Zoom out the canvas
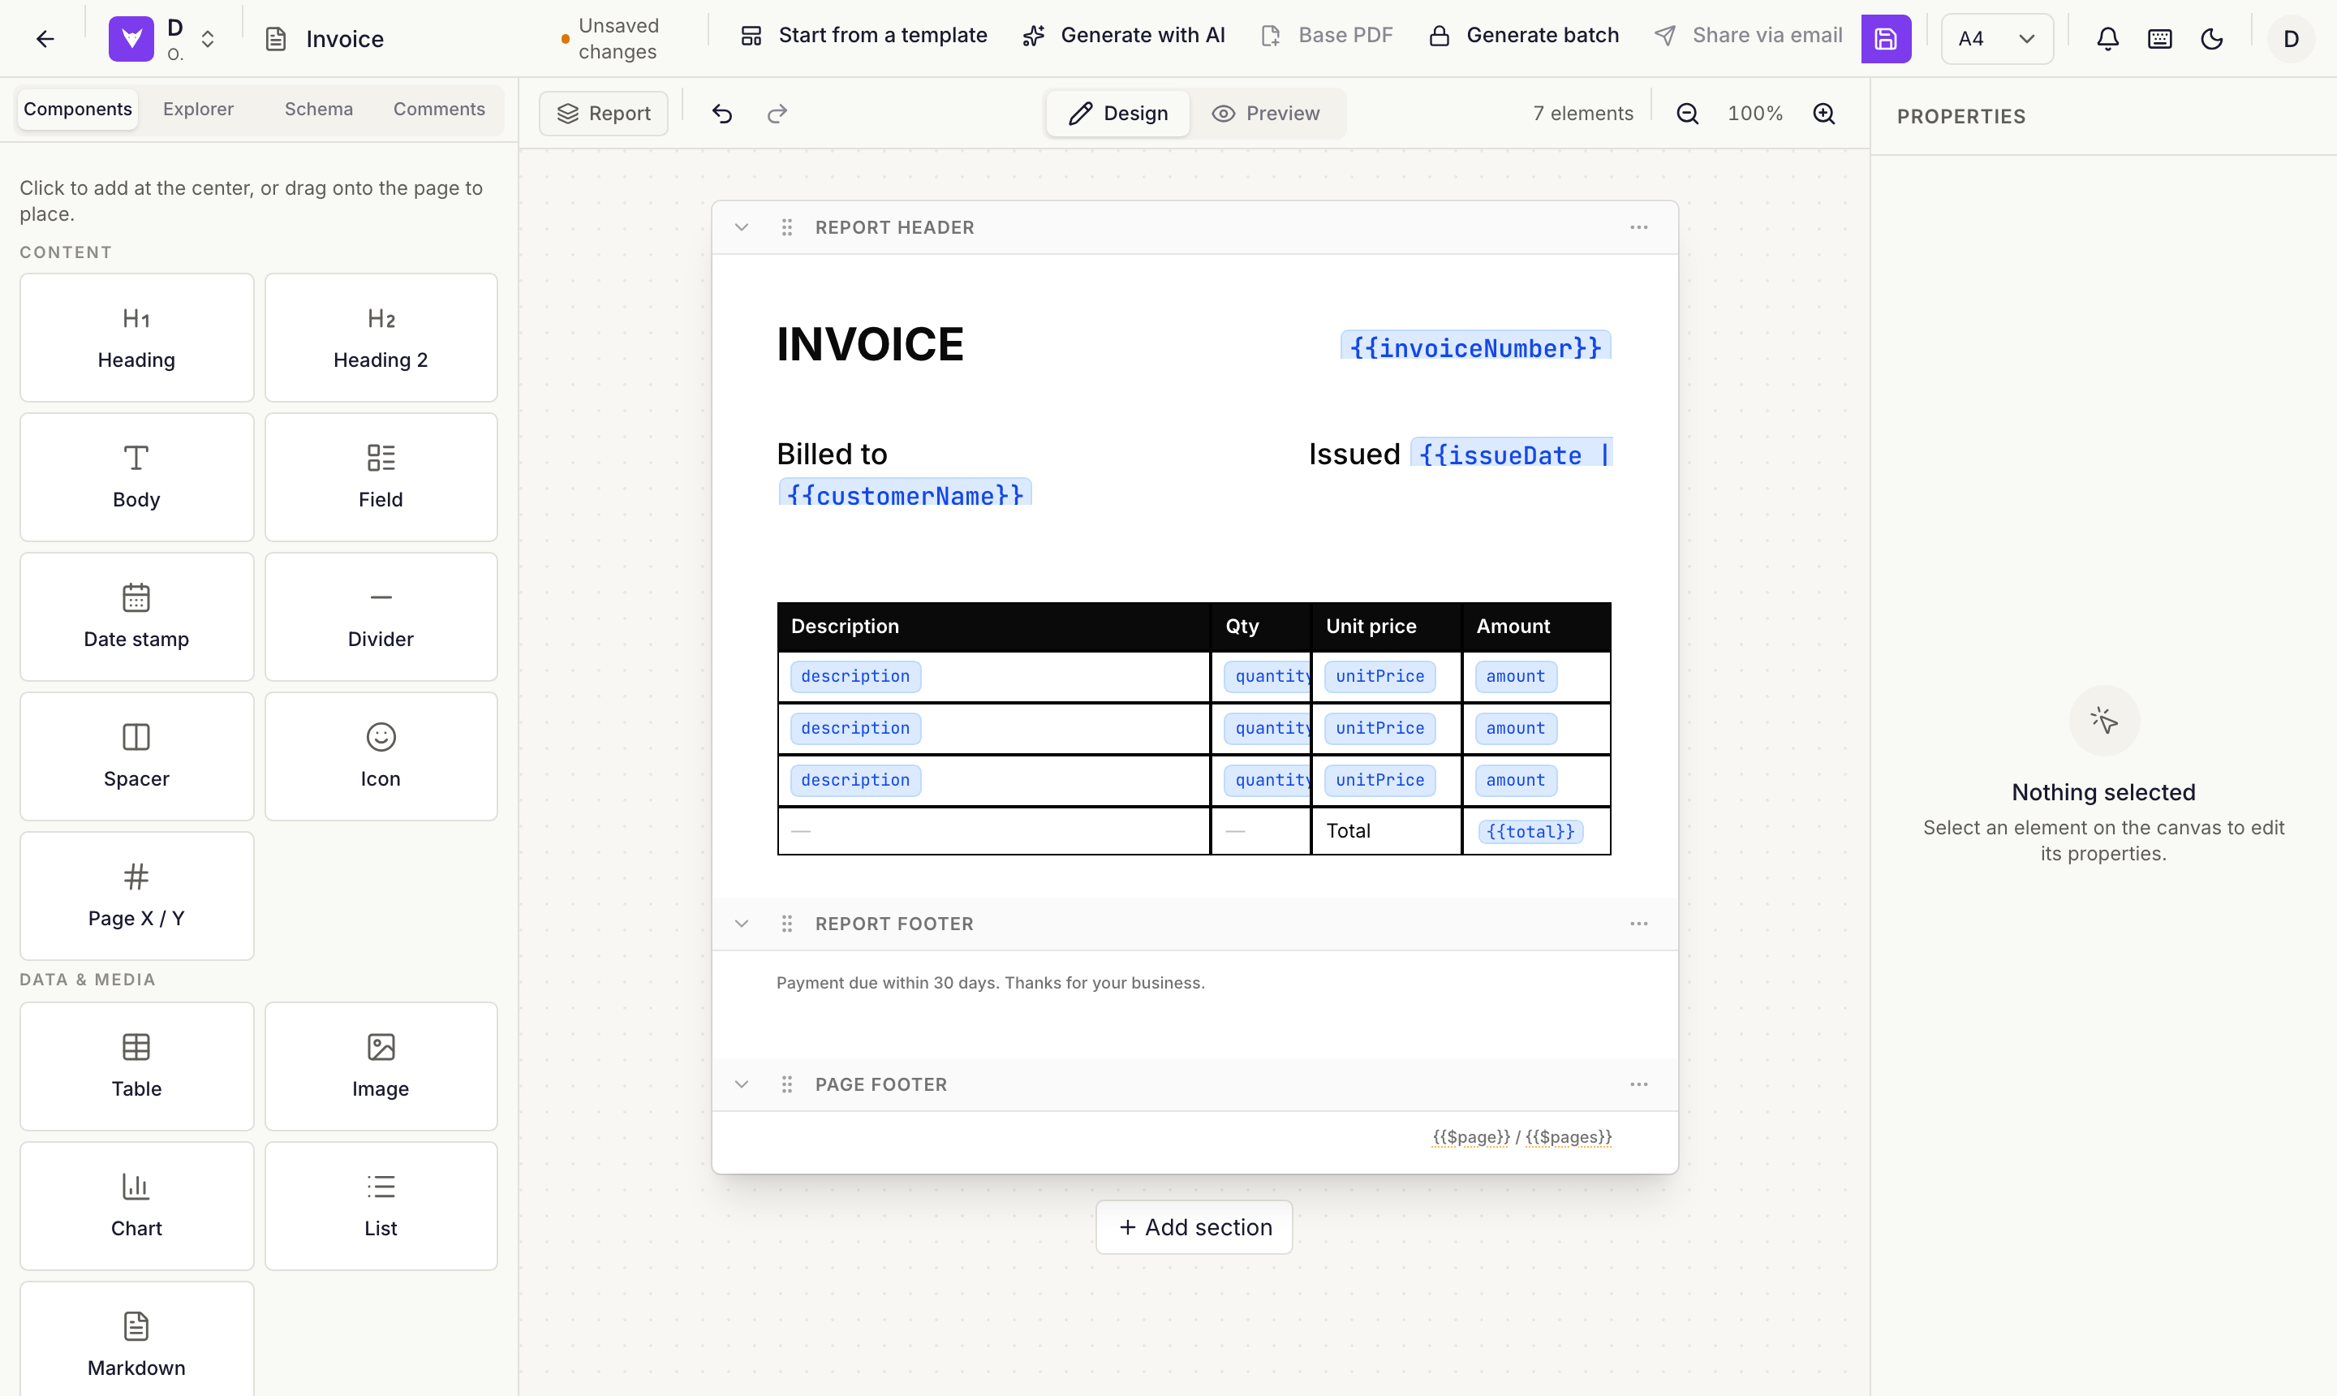 1688,114
